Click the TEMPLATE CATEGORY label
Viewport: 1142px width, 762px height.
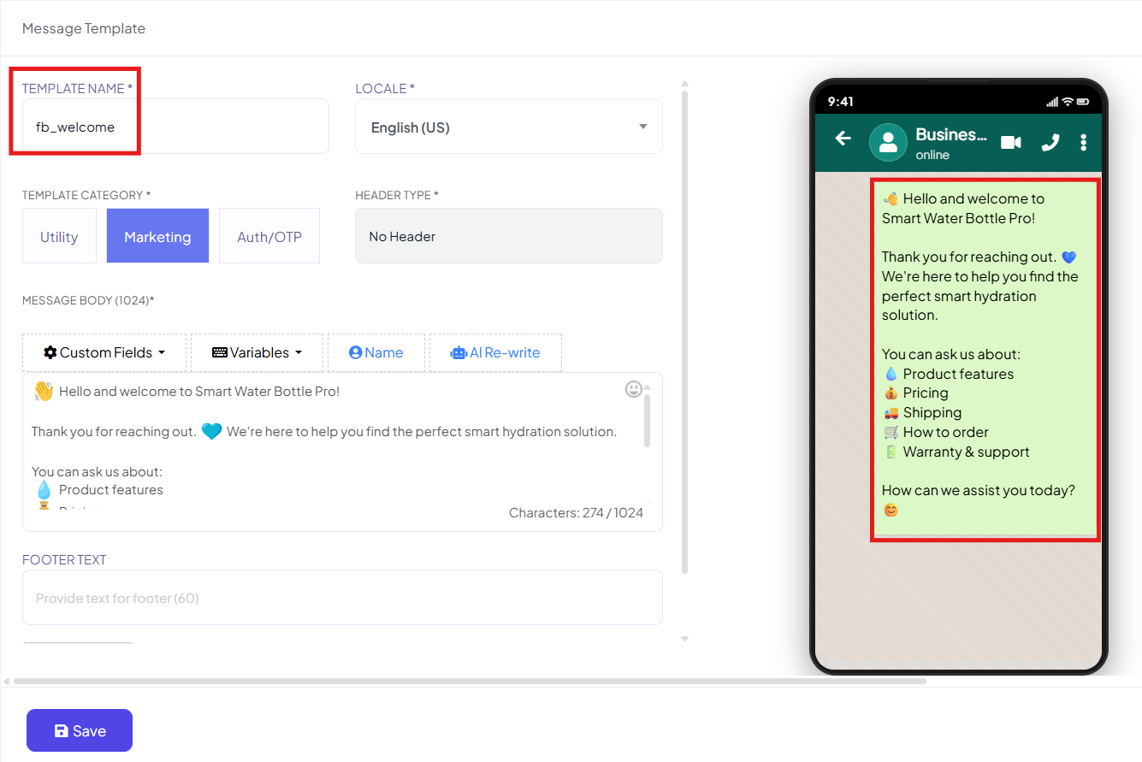[x=86, y=195]
